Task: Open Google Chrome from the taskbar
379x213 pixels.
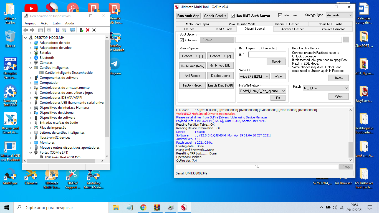Action: coord(143,207)
